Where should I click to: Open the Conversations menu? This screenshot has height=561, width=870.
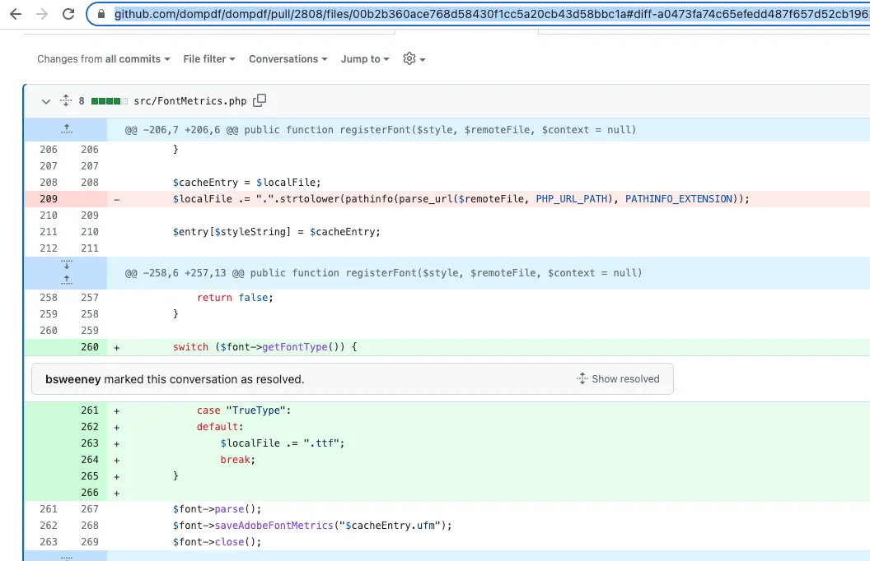pyautogui.click(x=288, y=59)
